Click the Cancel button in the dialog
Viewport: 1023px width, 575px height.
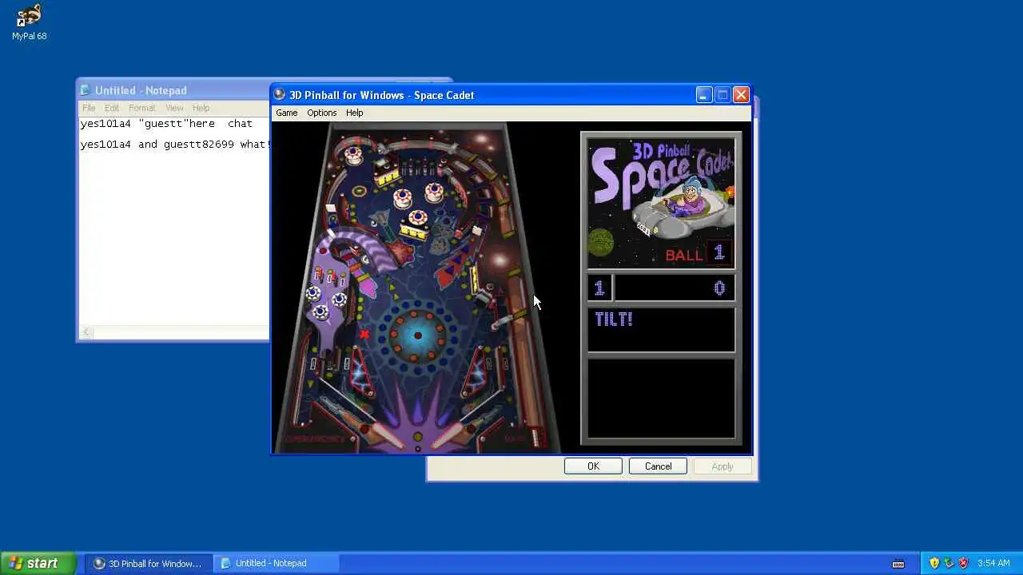point(658,466)
